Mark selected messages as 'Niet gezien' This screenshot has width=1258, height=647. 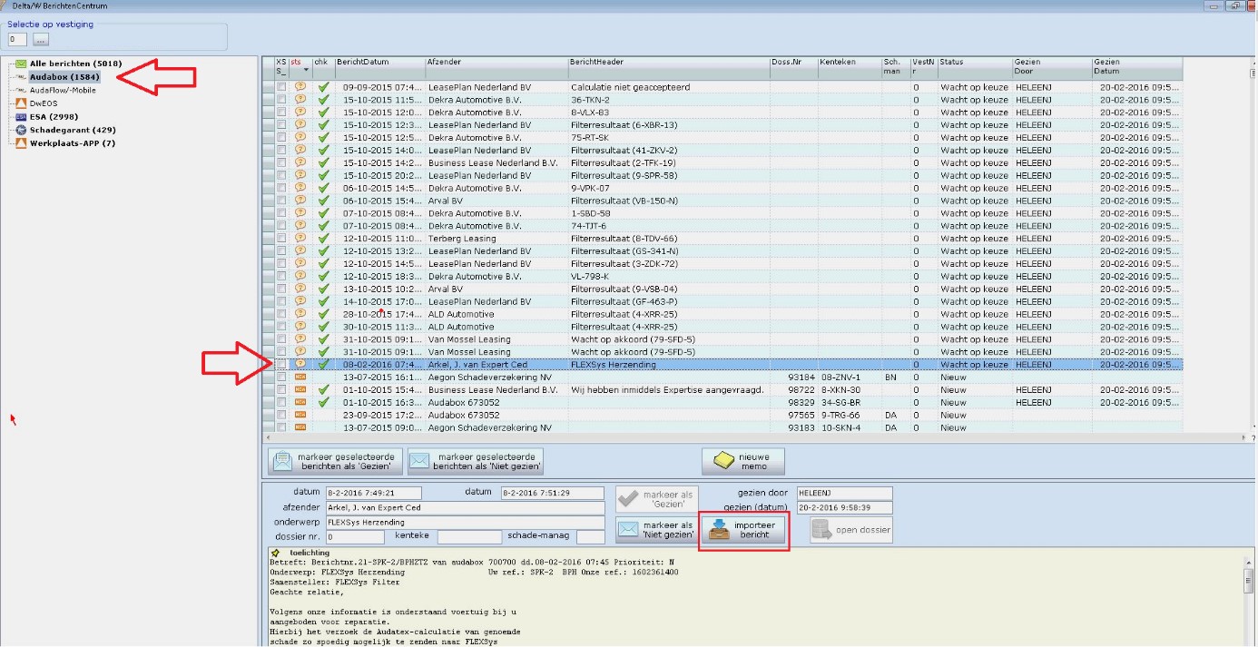tap(476, 461)
